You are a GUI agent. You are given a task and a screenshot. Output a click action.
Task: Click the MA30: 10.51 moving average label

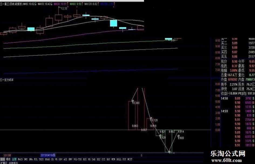click(x=61, y=4)
